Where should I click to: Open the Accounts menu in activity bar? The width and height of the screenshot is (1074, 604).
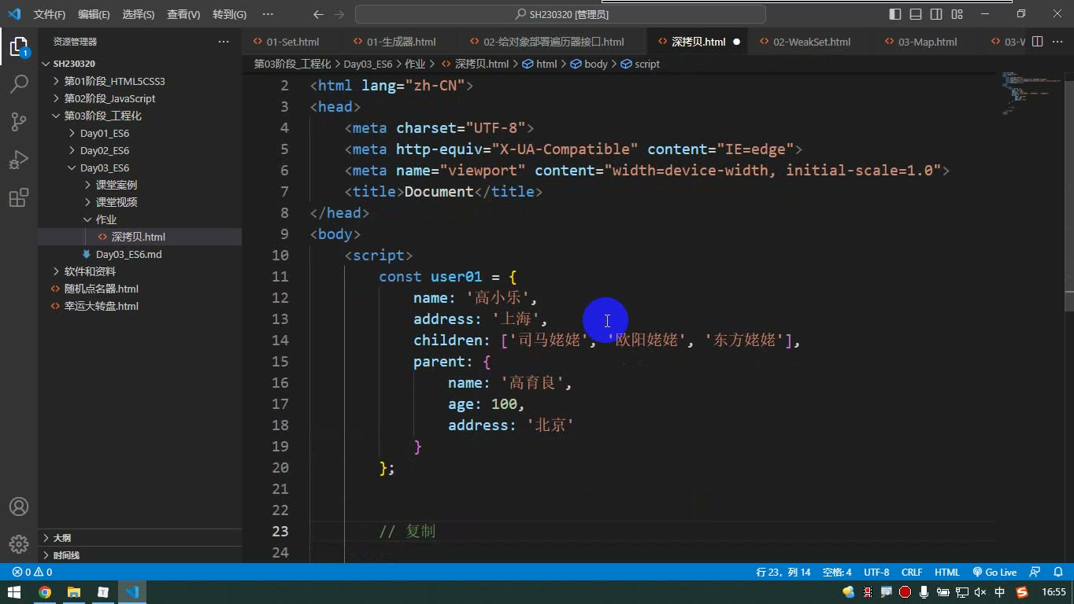tap(19, 506)
